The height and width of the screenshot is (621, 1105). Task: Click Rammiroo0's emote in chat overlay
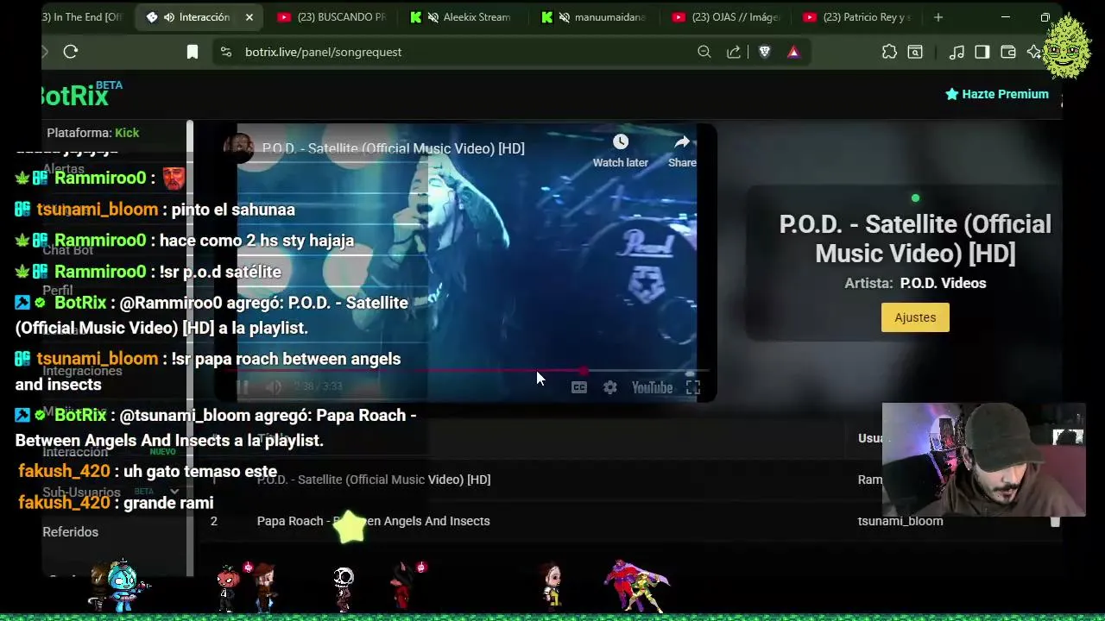174,179
